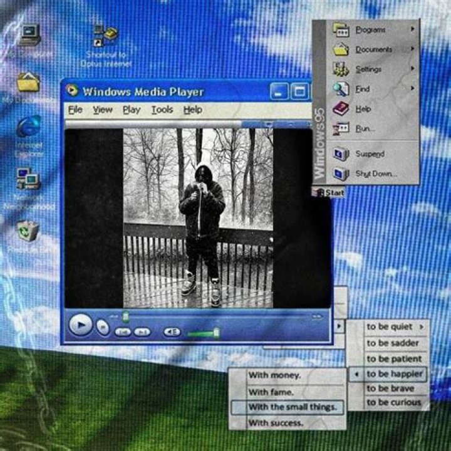Click the Find magnifier icon in Start menu

(341, 89)
